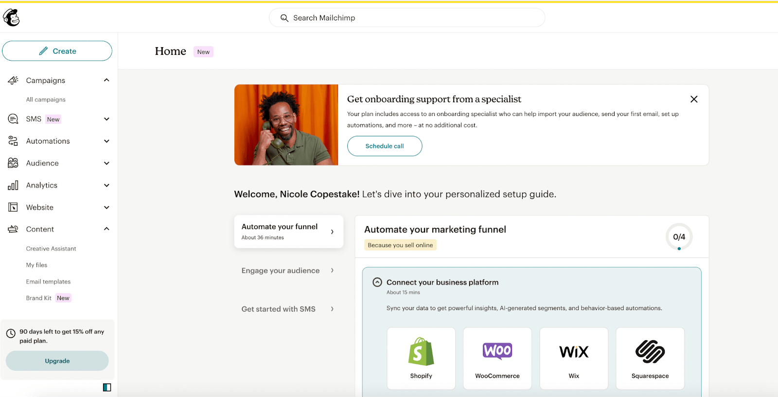Image resolution: width=778 pixels, height=397 pixels.
Task: Click the Home page heading
Action: tap(170, 51)
